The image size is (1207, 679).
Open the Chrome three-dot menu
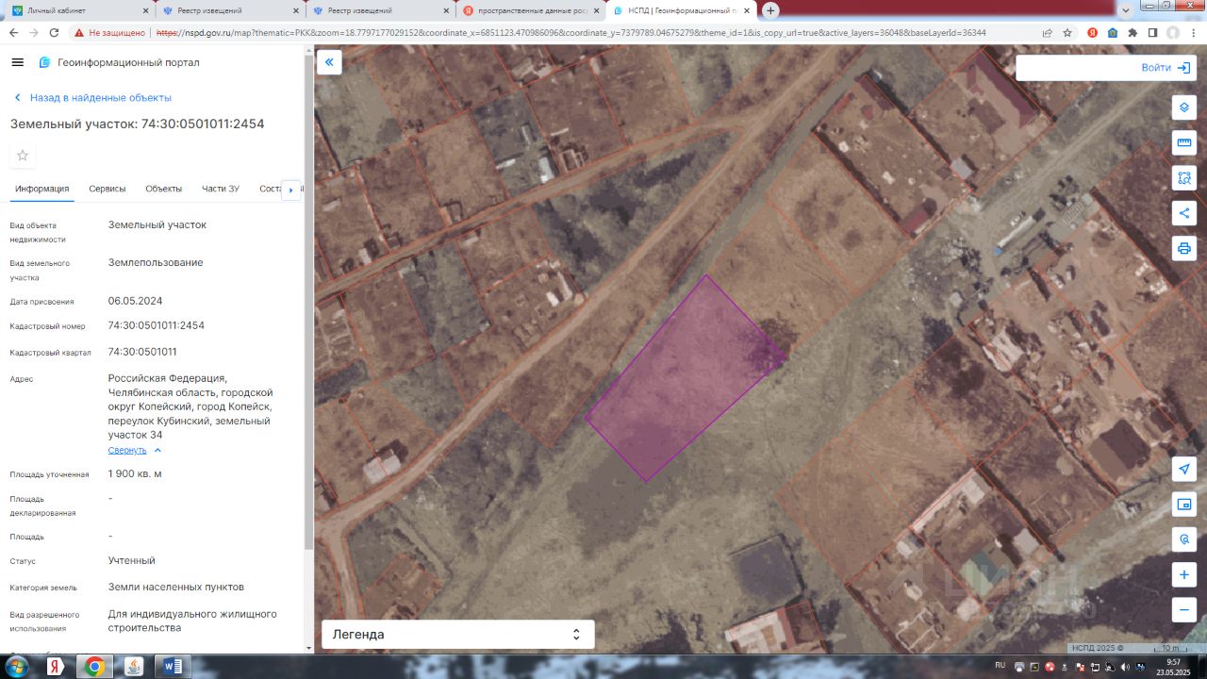1194,32
